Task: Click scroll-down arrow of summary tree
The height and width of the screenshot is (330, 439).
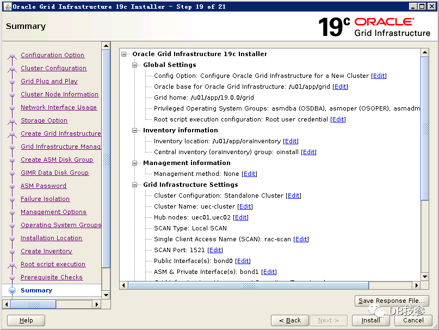Action: click(425, 277)
